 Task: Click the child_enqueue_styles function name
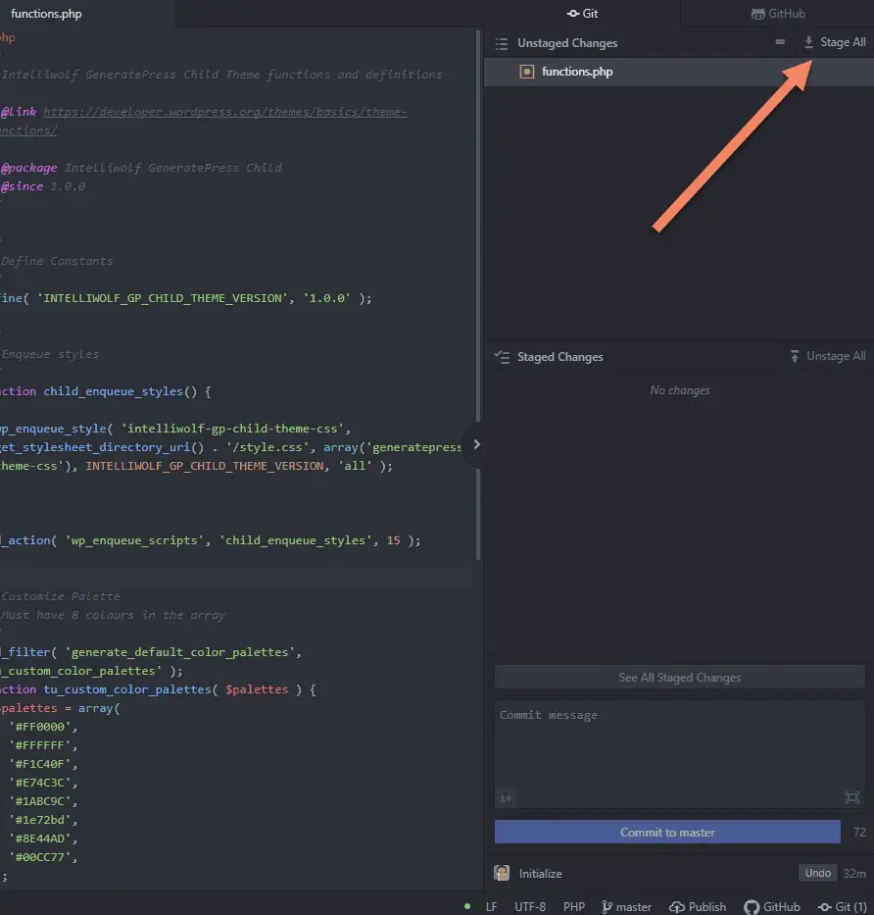tap(113, 391)
